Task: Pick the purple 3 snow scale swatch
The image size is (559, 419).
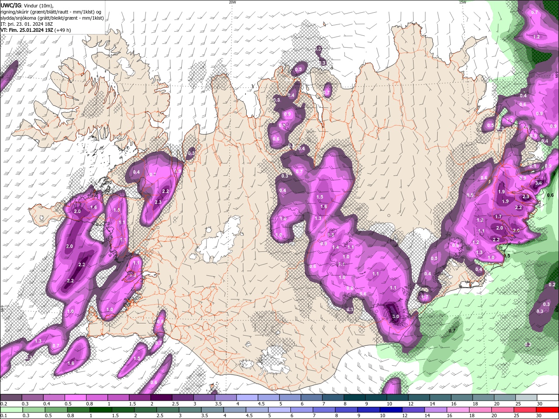Action: (x=204, y=398)
